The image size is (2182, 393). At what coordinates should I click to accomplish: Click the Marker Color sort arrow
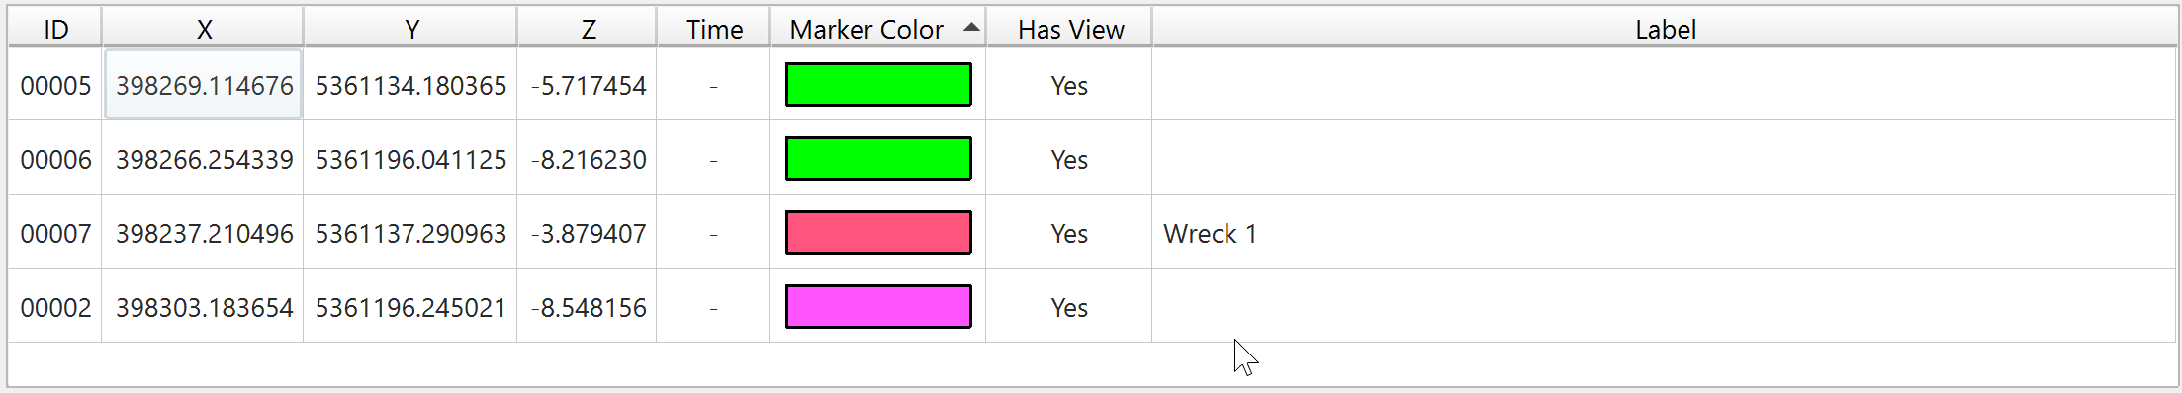[x=971, y=28]
